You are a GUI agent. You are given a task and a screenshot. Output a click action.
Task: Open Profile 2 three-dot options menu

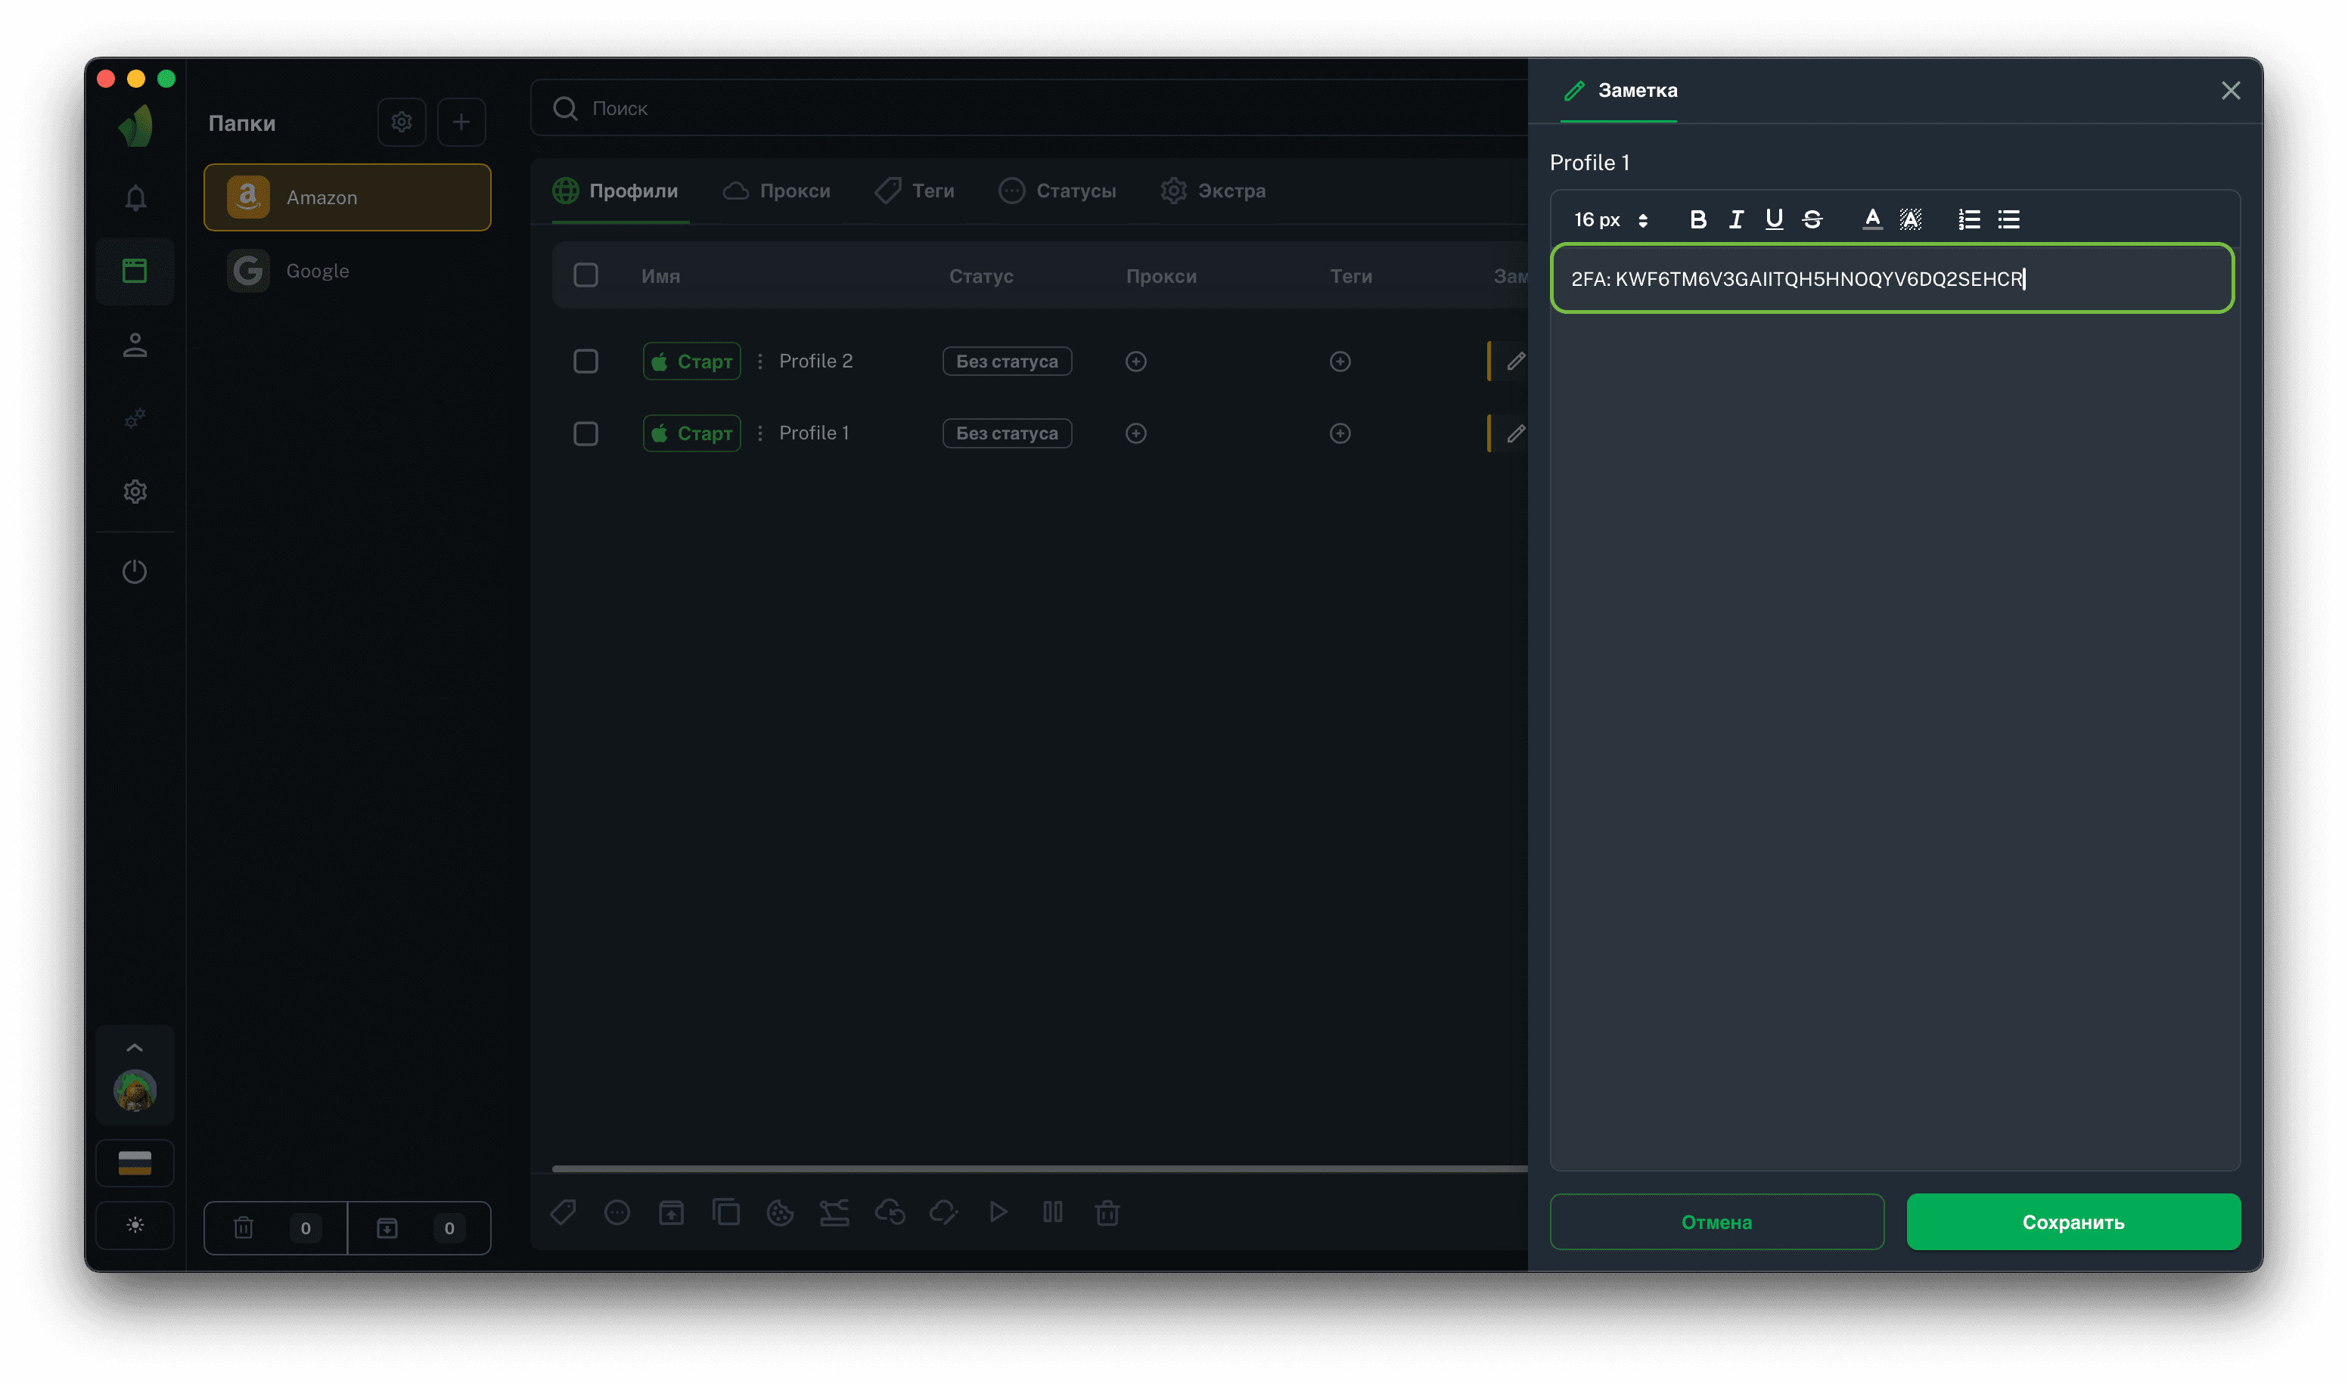[760, 361]
